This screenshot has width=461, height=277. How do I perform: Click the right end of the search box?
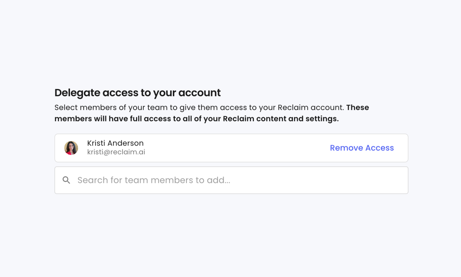pyautogui.click(x=394, y=180)
